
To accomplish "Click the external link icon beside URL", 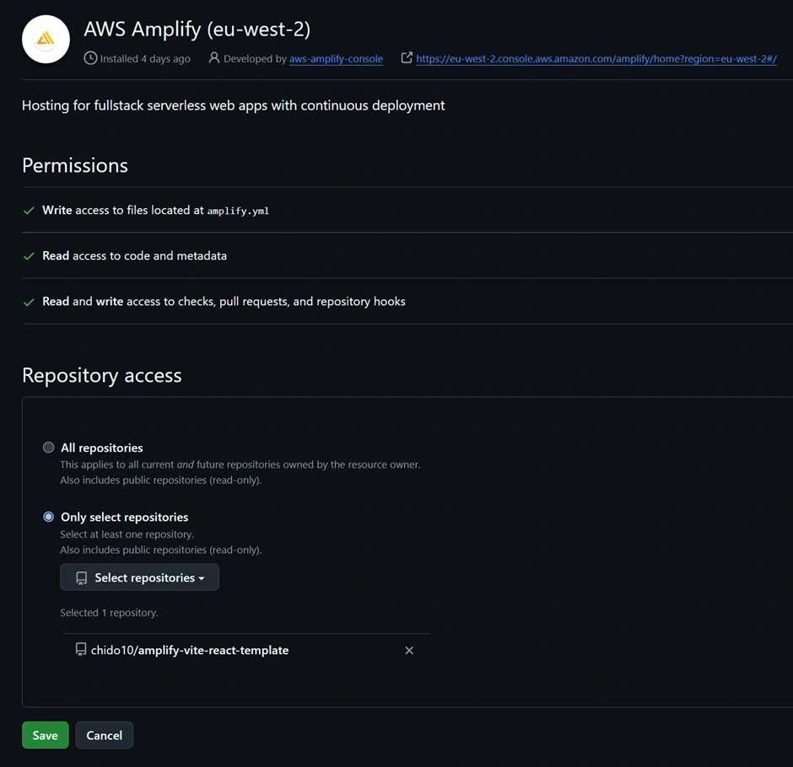I will pyautogui.click(x=407, y=58).
